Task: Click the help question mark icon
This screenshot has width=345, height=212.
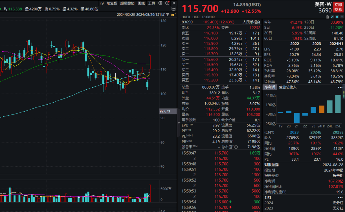Action: click(x=167, y=3)
